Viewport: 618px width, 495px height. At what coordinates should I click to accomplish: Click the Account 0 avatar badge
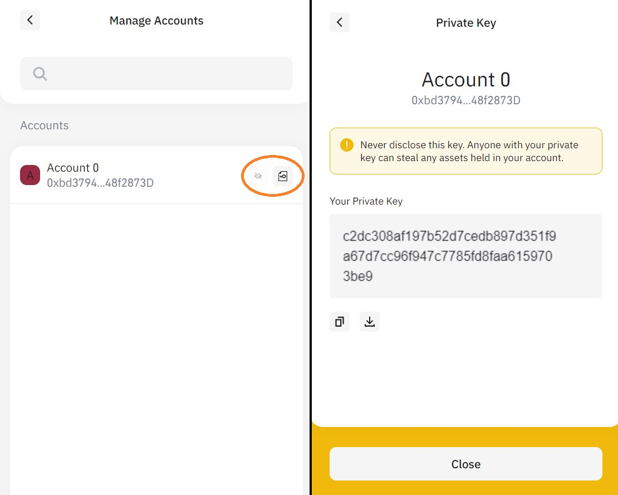(30, 174)
